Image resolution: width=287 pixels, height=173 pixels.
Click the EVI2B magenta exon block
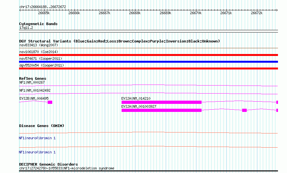tap(50, 102)
